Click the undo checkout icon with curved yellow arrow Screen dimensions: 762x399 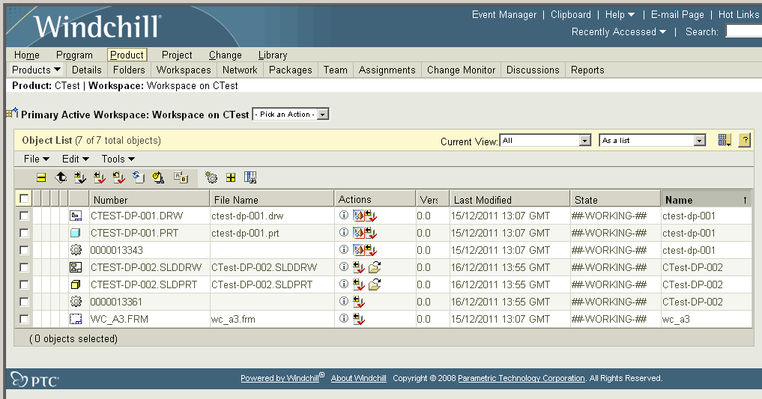tap(119, 177)
